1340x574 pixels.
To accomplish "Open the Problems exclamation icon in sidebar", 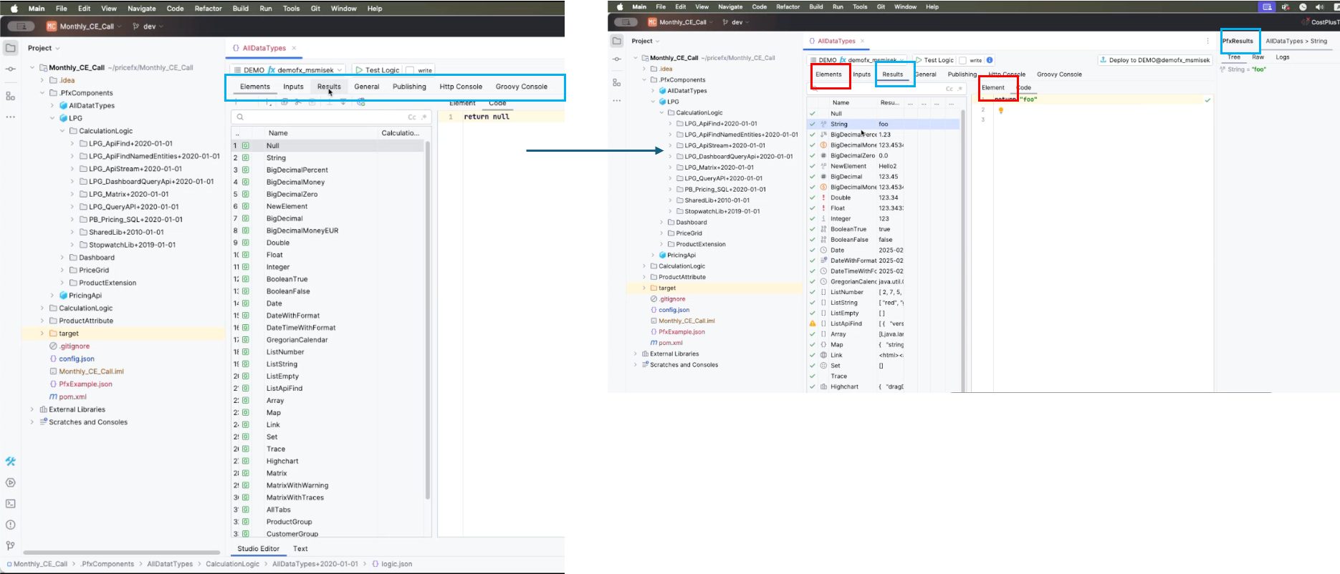I will (10, 525).
